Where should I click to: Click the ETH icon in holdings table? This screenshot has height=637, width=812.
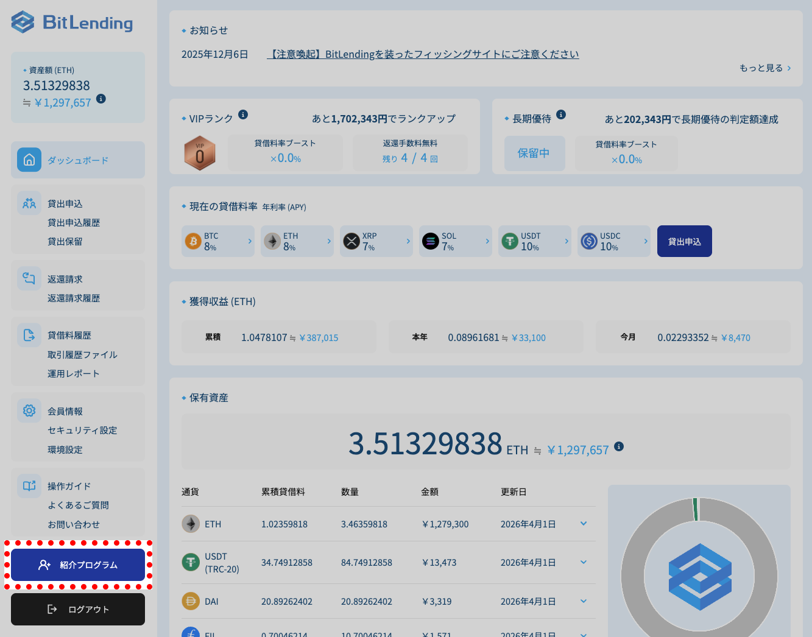tap(191, 524)
